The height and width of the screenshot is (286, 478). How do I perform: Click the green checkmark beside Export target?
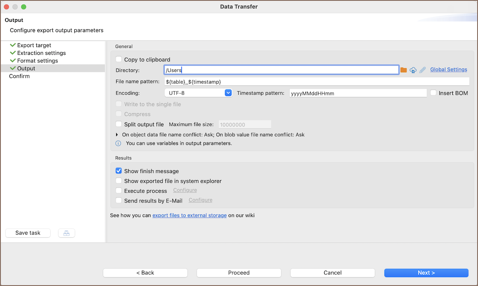[x=13, y=45]
